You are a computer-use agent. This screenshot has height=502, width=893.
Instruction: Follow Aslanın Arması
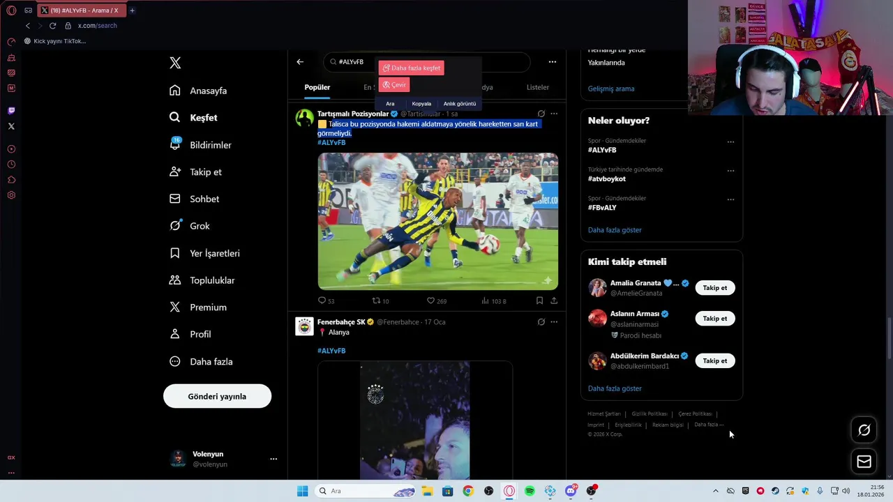pyautogui.click(x=715, y=319)
